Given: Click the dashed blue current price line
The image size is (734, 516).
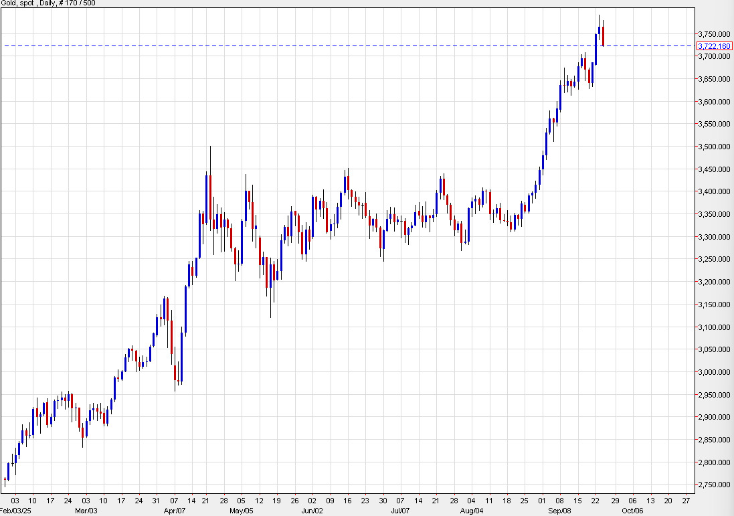Looking at the screenshot, I should [x=335, y=45].
